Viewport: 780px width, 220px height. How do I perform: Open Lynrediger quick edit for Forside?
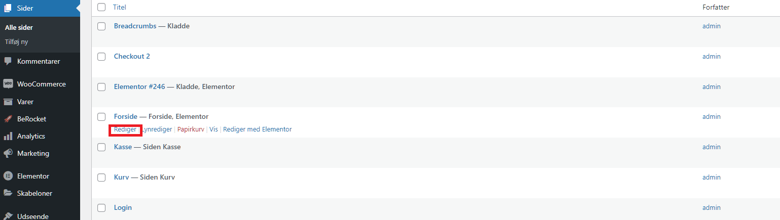point(157,129)
